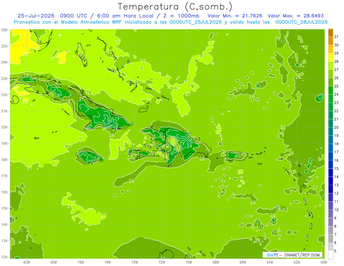Click the "78W" longitude axis label
This screenshot has height=266, width=344.
pos(81,262)
